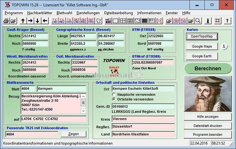Open the Nachbarblätter menu
The width and height of the screenshot is (236, 149).
click(40, 13)
